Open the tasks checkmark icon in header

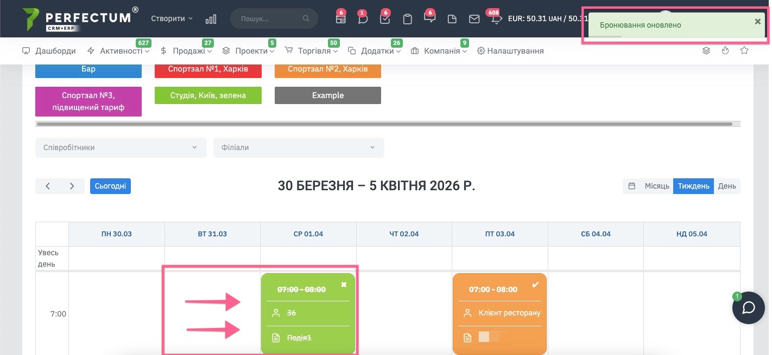[385, 19]
